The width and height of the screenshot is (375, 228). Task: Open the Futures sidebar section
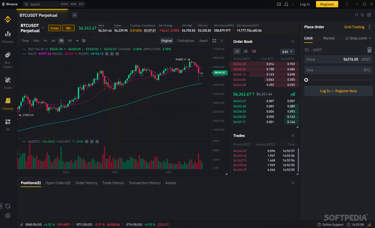tap(8, 104)
